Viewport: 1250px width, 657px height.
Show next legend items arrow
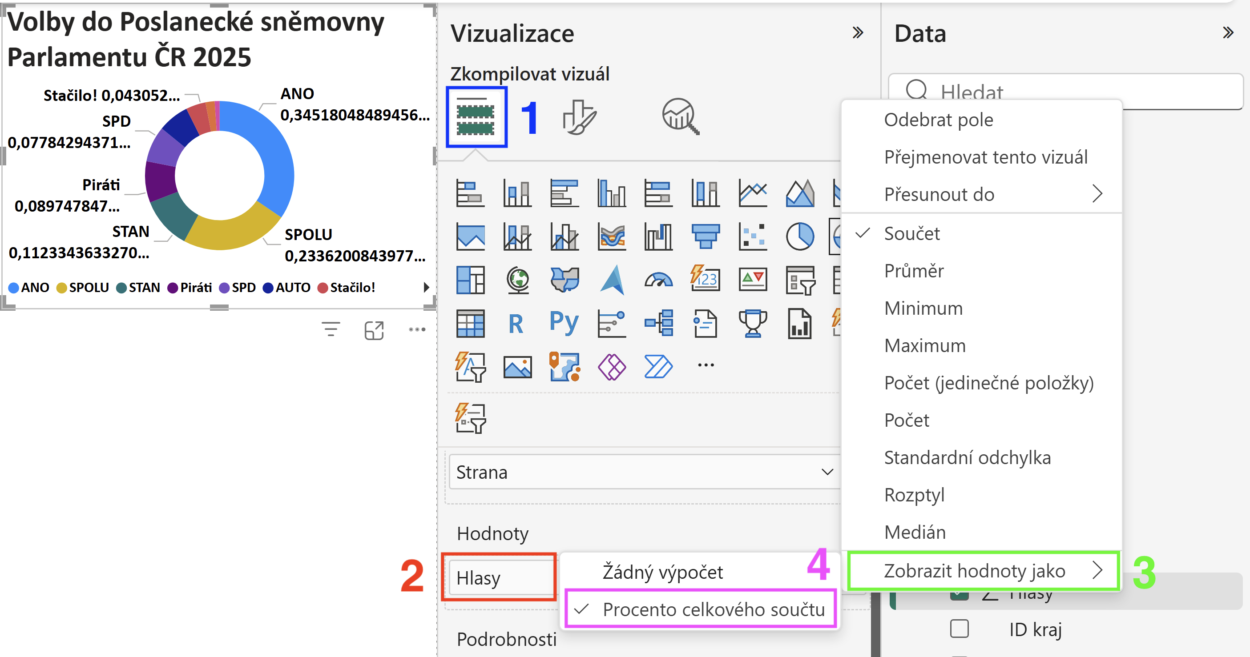[426, 287]
